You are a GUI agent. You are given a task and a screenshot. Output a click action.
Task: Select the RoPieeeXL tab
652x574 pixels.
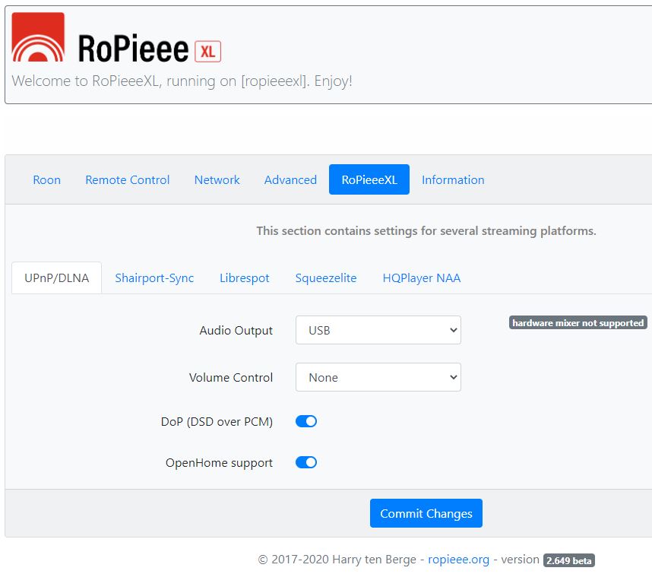coord(369,179)
